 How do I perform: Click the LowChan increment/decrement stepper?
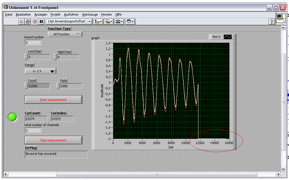pyautogui.click(x=26, y=57)
